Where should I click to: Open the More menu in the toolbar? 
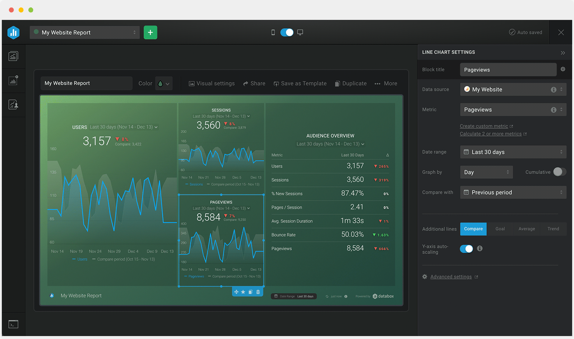(385, 83)
